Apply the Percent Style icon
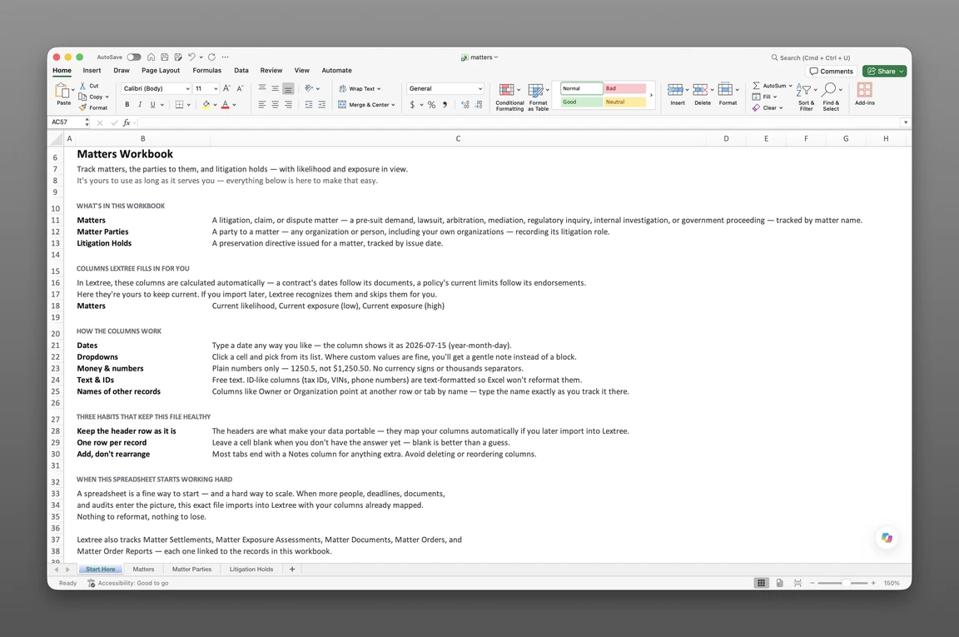 click(432, 105)
